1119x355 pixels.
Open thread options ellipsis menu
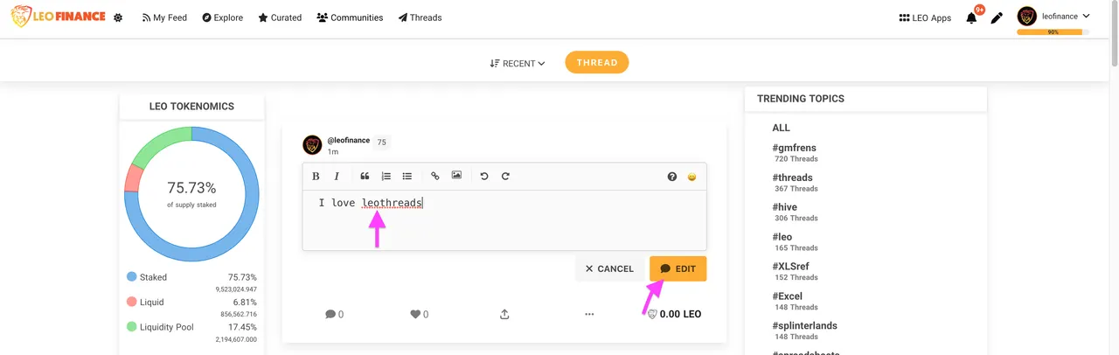pyautogui.click(x=589, y=314)
